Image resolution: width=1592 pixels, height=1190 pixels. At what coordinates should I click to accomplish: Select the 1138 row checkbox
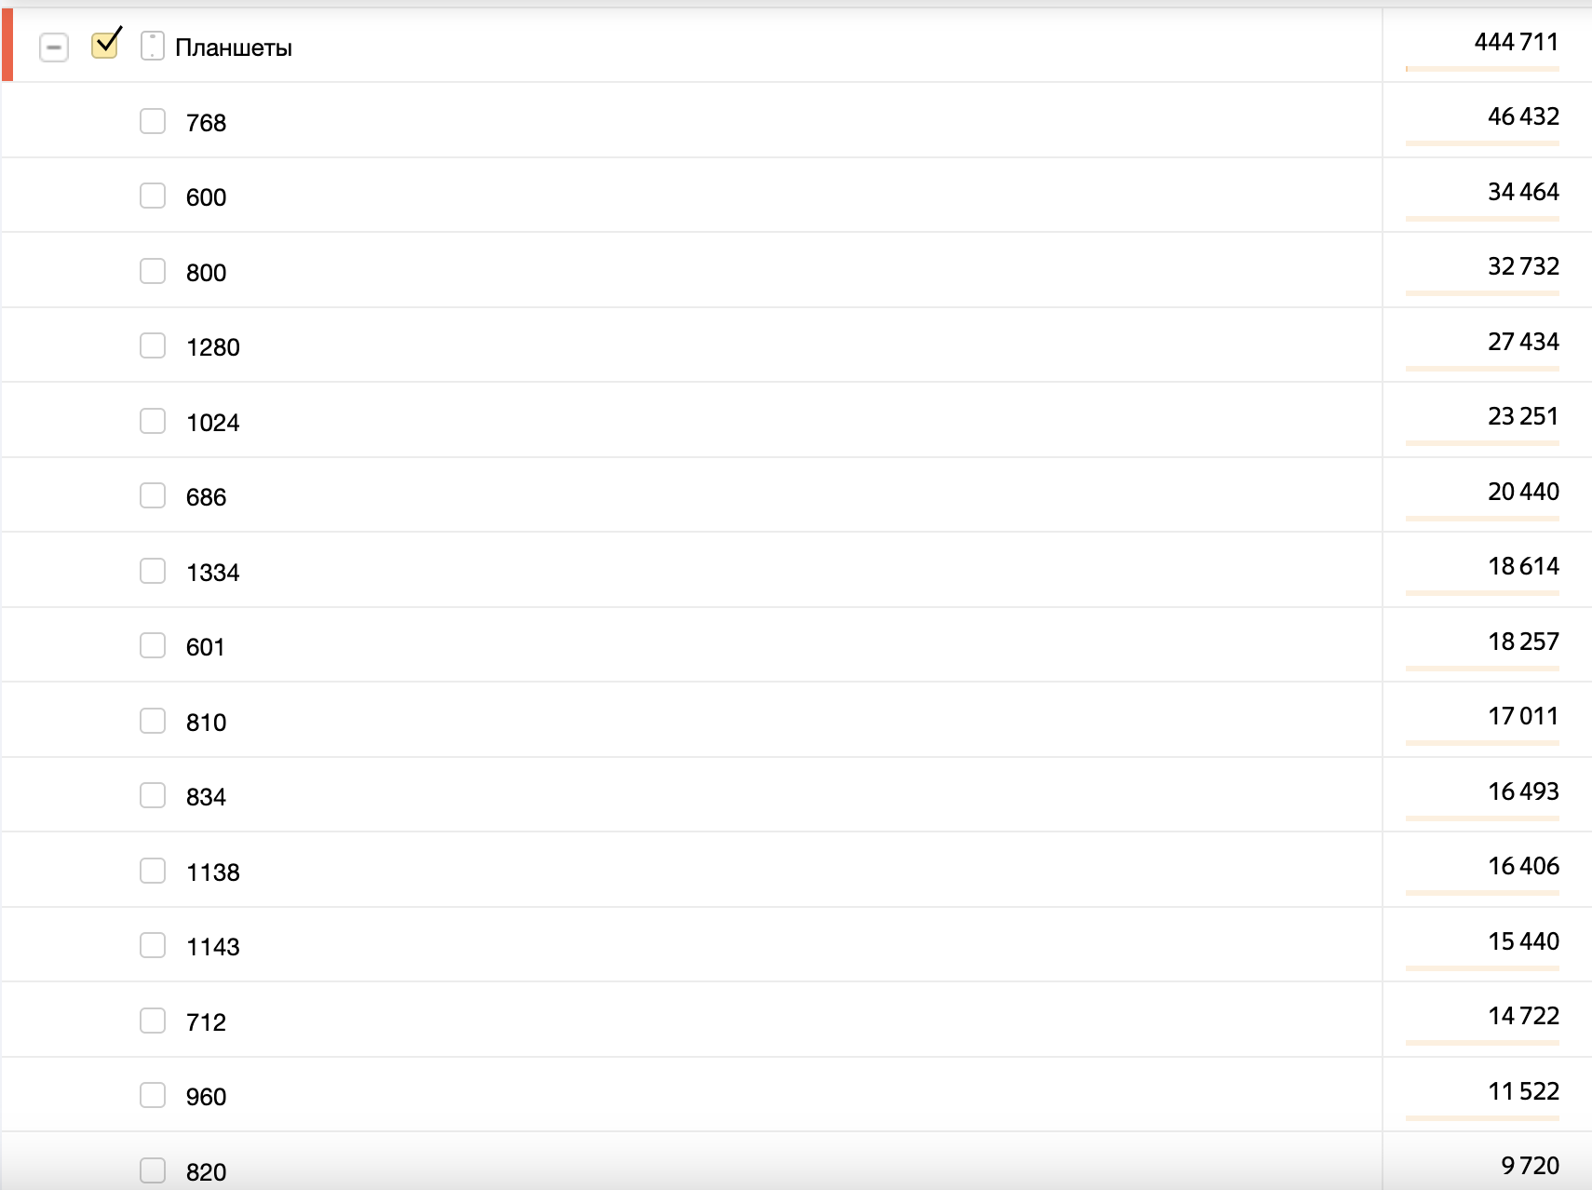coord(153,871)
